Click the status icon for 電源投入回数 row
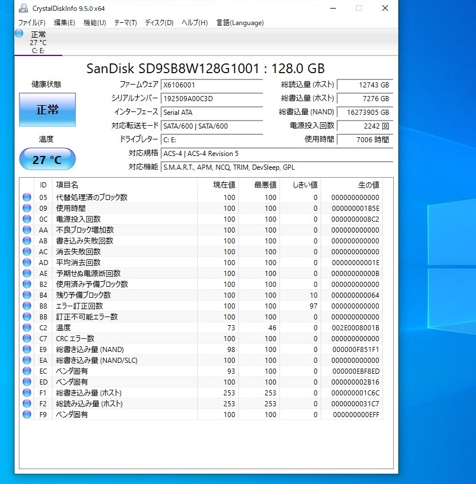 27,219
